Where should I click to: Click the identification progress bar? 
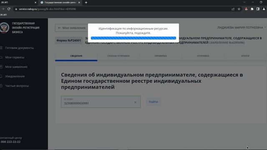click(133, 38)
